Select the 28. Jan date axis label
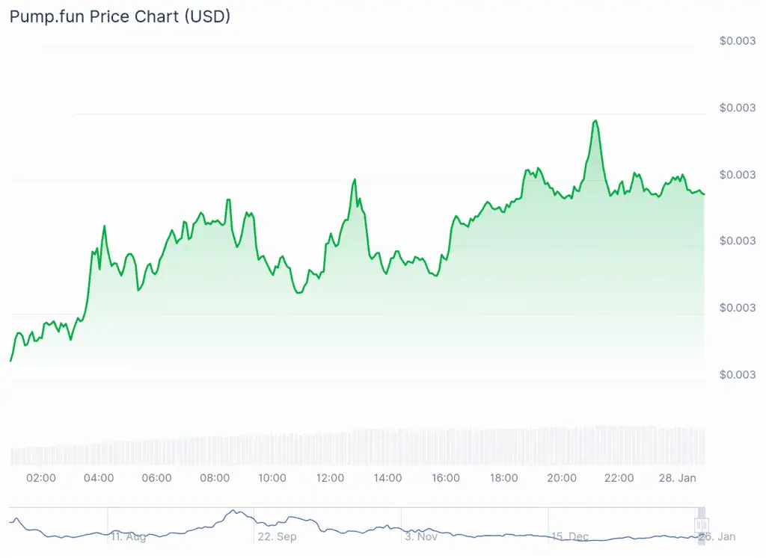This screenshot has width=766, height=558. (677, 478)
